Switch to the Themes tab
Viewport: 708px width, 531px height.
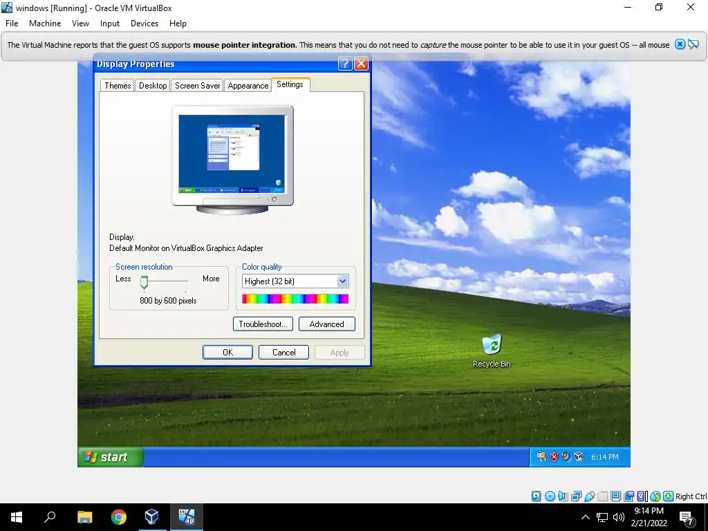(x=118, y=85)
